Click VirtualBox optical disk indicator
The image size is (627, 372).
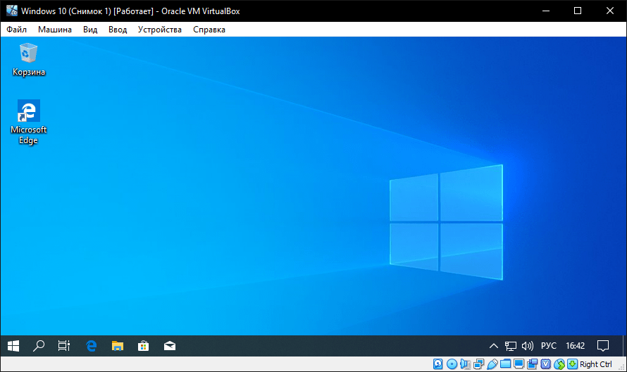452,364
